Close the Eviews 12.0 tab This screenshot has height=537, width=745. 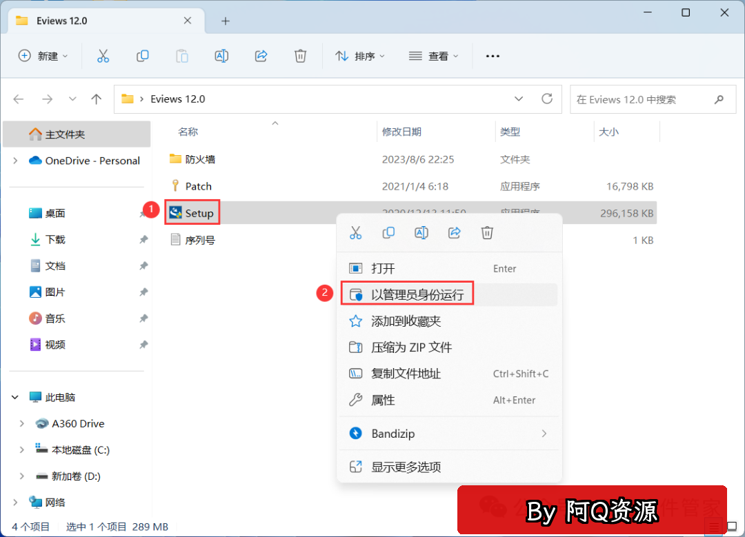point(188,21)
